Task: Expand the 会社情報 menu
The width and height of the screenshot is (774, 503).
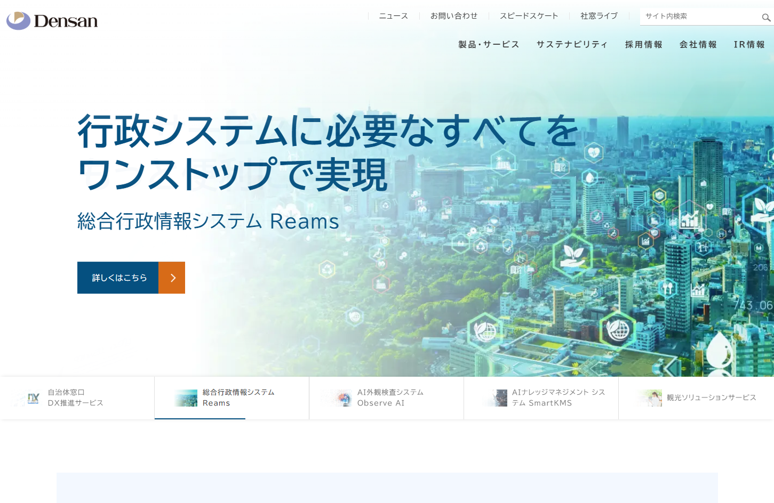Action: point(698,45)
